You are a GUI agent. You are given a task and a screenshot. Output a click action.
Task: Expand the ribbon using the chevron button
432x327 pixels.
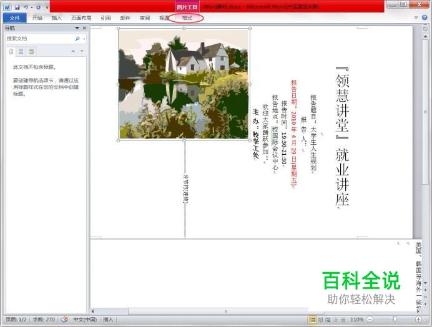click(x=416, y=17)
